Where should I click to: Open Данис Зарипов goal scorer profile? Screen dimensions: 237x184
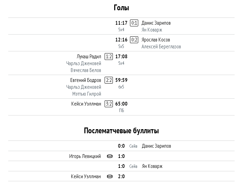[156, 23]
